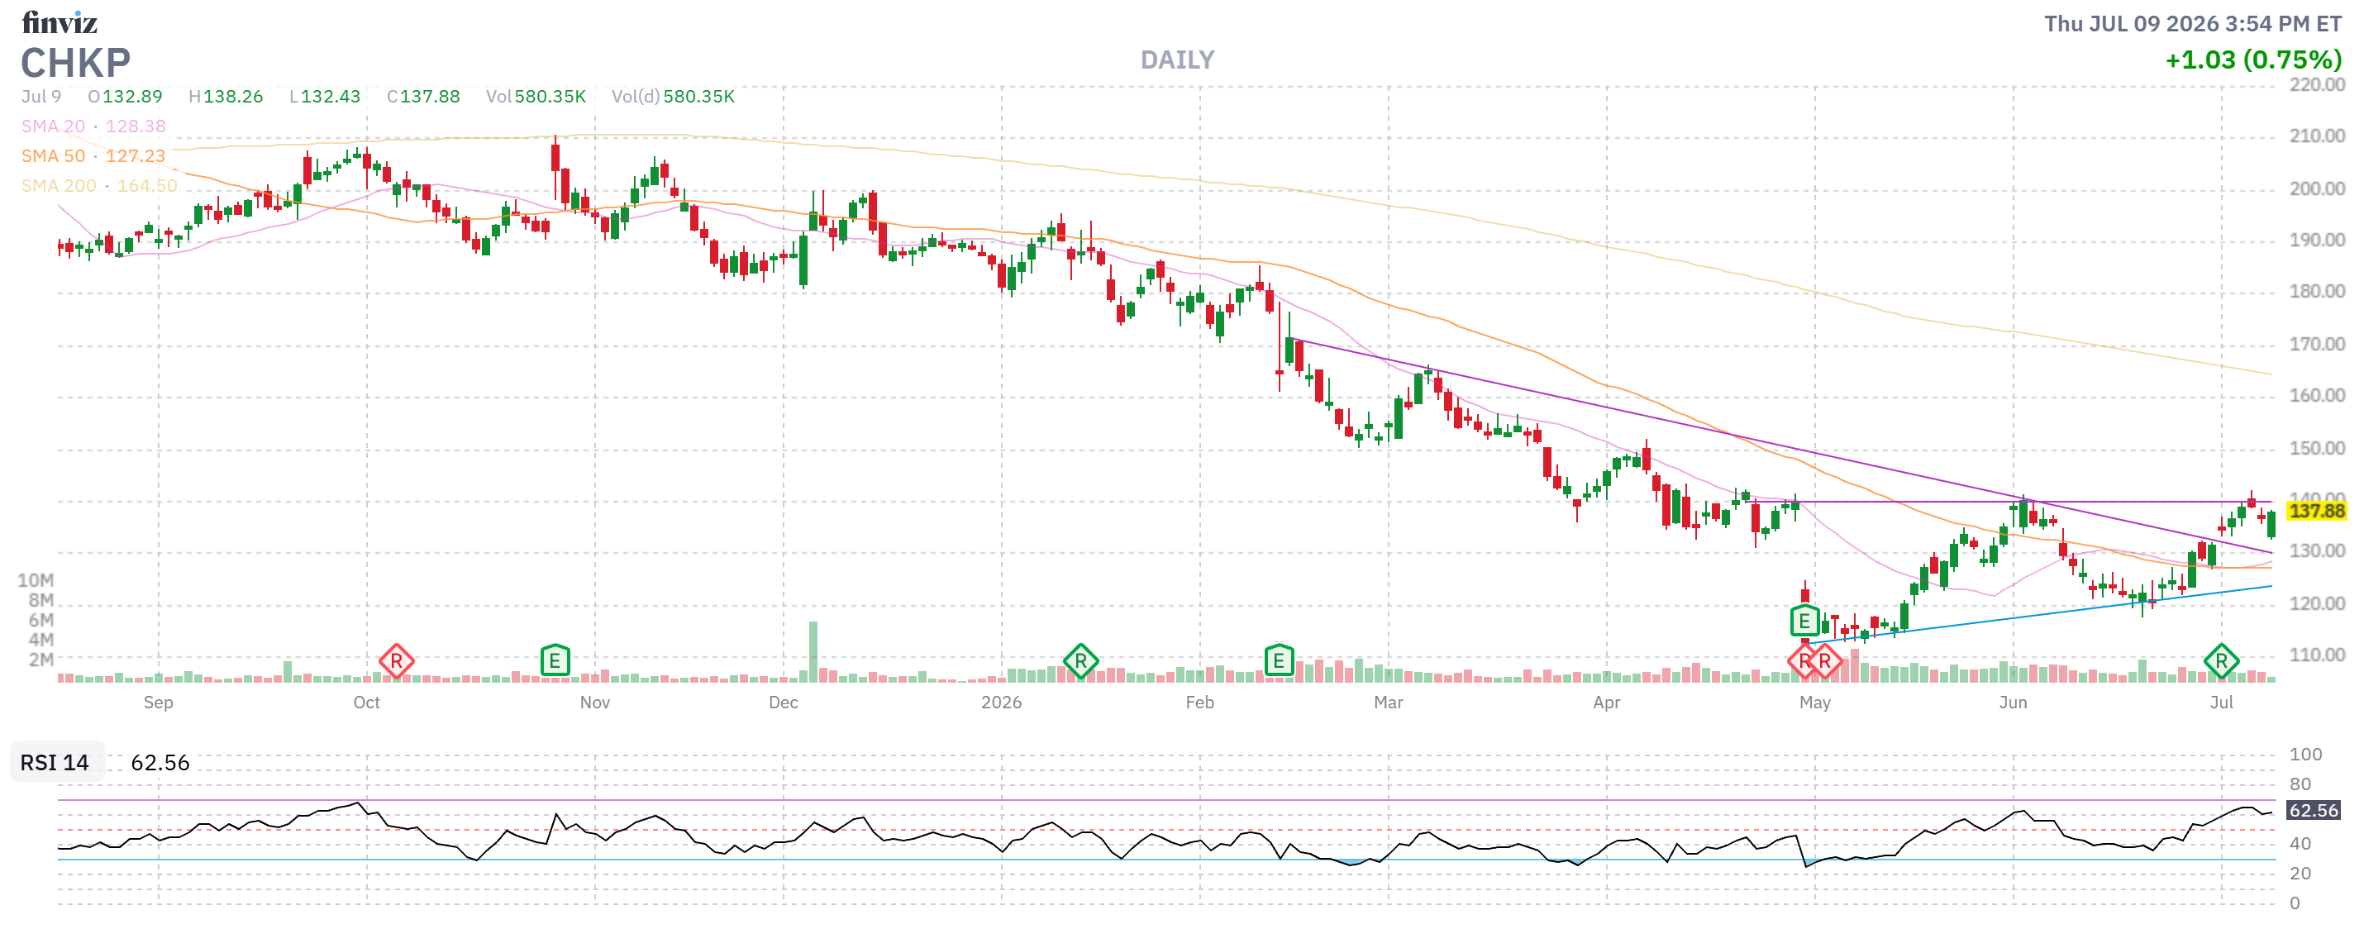Click the red R marker near October

click(397, 660)
